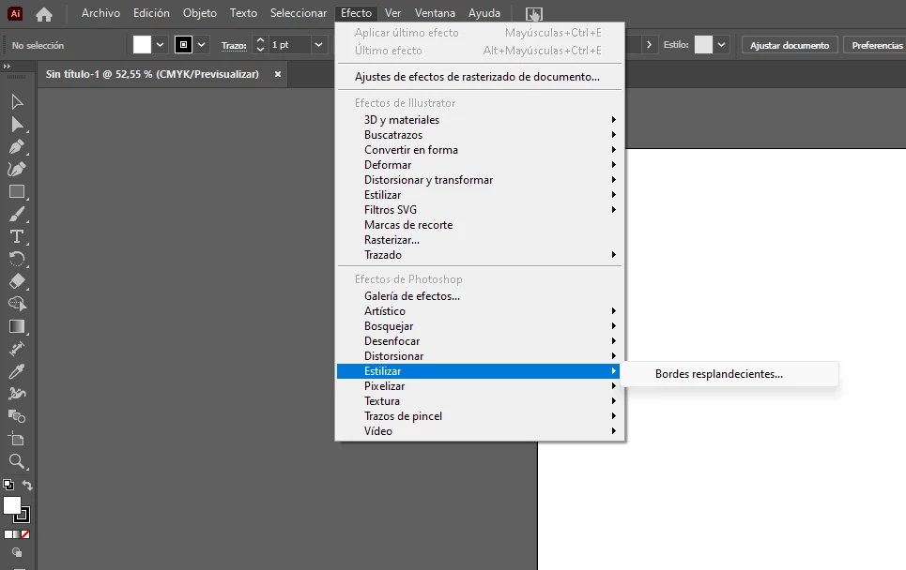Screen dimensions: 906x570
Task: Click Marcas de recorte entry
Action: [481, 224]
